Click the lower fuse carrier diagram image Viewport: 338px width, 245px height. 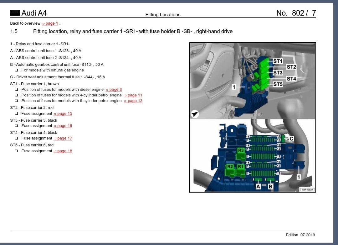pyautogui.click(x=252, y=156)
